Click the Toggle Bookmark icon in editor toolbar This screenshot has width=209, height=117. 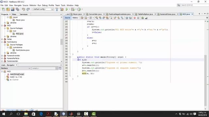coord(122,18)
